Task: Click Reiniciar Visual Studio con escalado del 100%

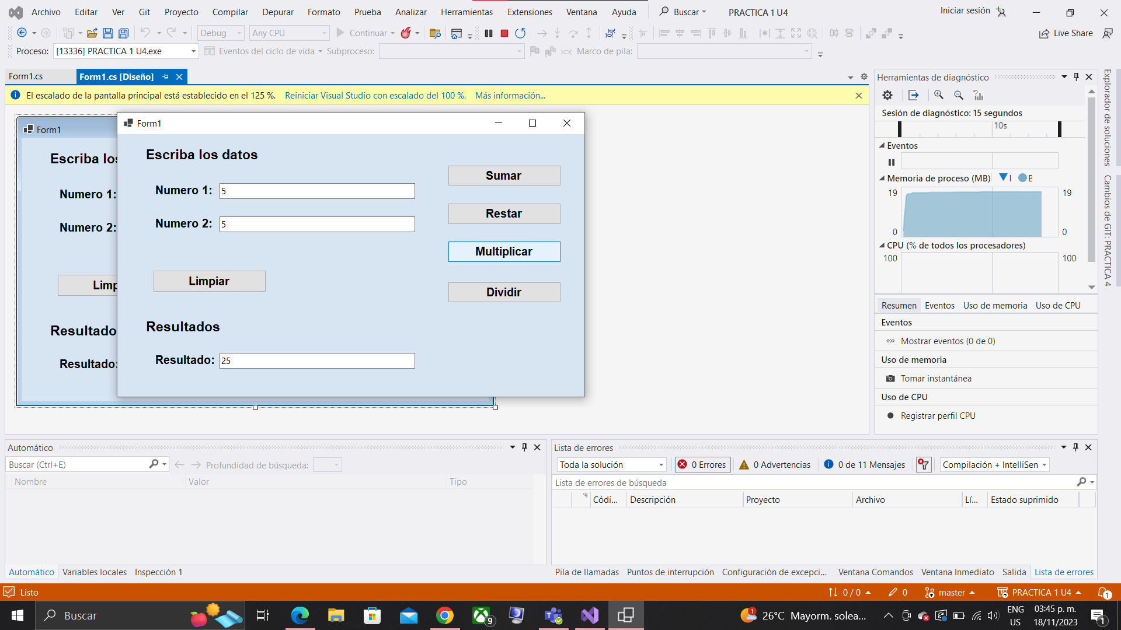Action: [x=375, y=95]
